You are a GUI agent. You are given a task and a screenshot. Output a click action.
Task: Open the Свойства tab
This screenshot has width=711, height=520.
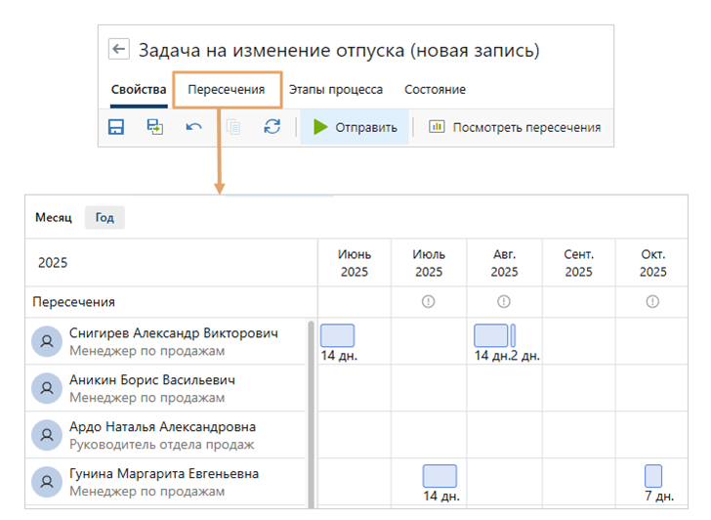click(138, 89)
